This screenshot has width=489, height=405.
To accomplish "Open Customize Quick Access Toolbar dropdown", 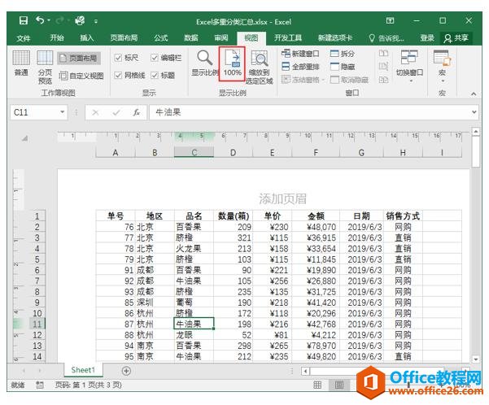I will [x=96, y=21].
